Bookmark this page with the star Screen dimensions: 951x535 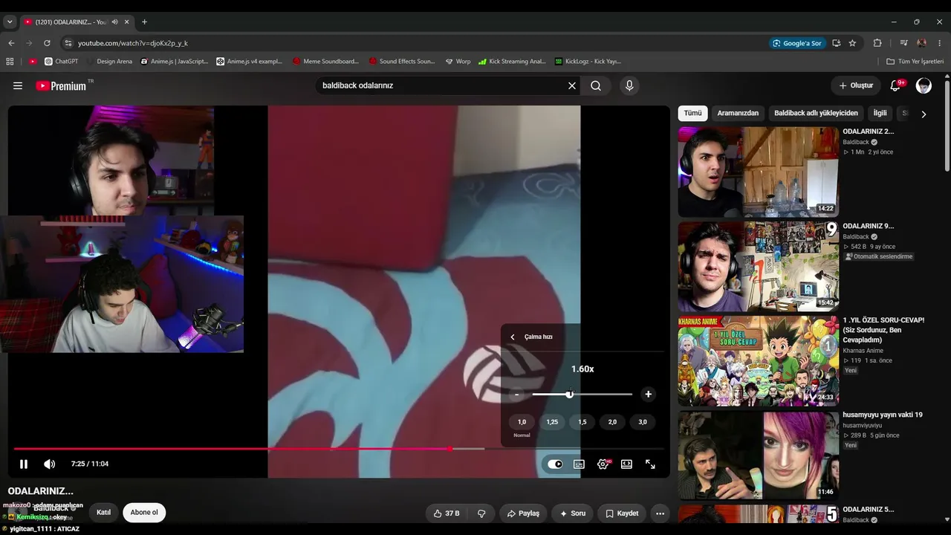pos(852,43)
